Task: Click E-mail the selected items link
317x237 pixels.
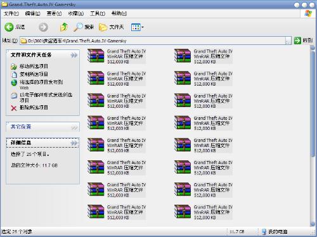Action: (x=46, y=98)
